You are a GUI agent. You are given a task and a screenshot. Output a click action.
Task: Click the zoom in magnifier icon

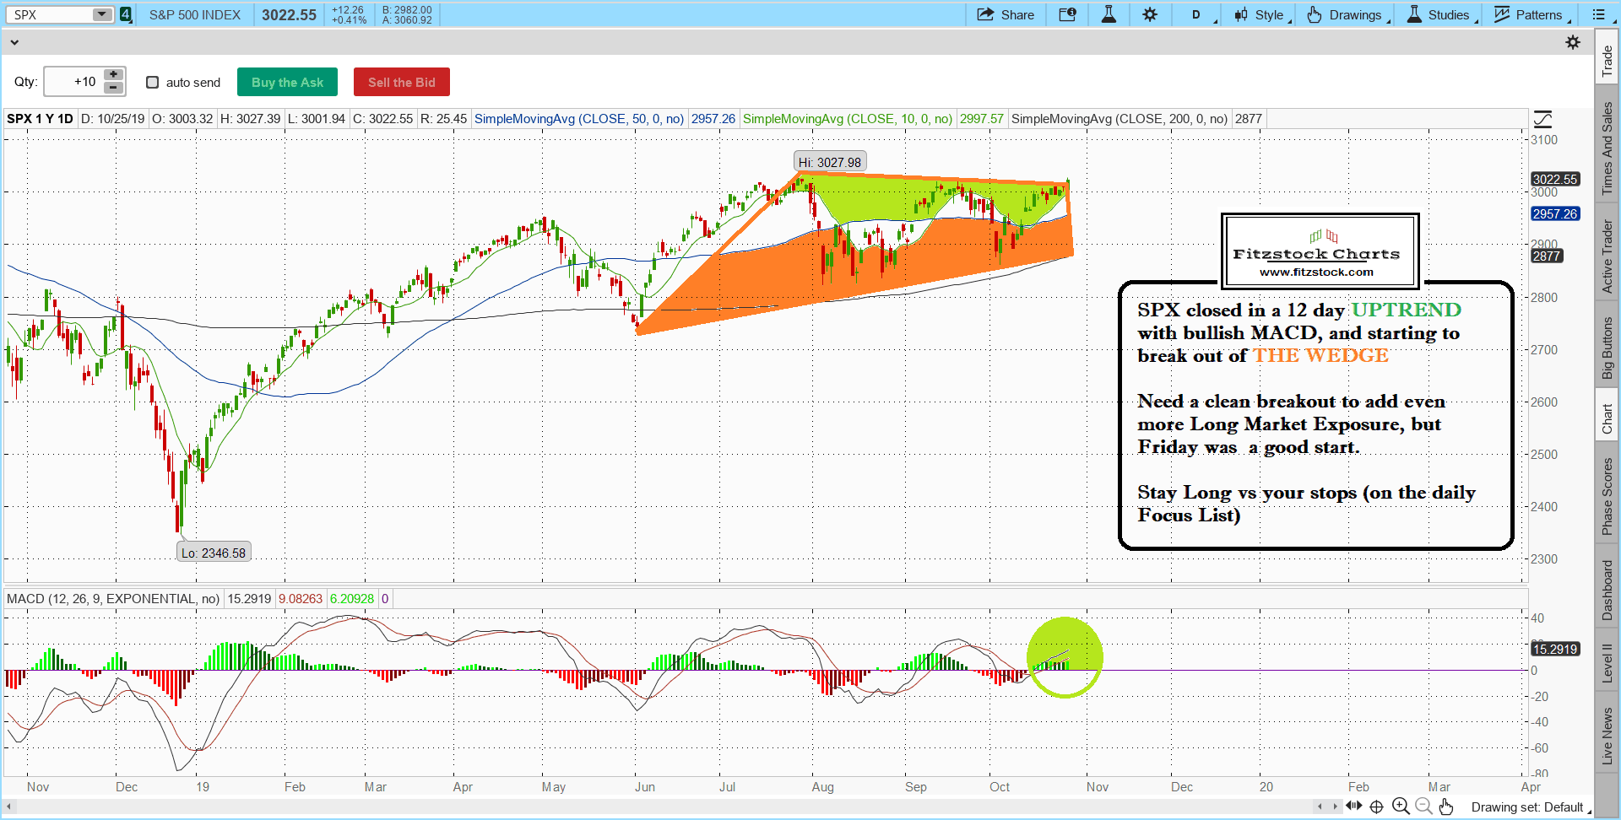click(1401, 807)
